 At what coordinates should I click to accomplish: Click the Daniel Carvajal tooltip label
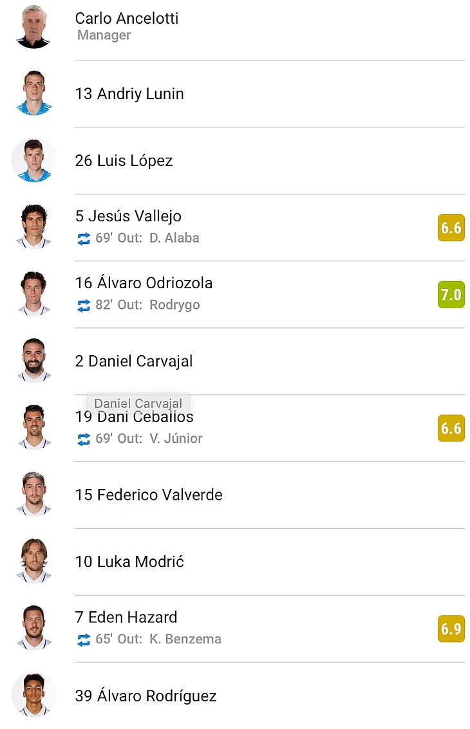(138, 403)
